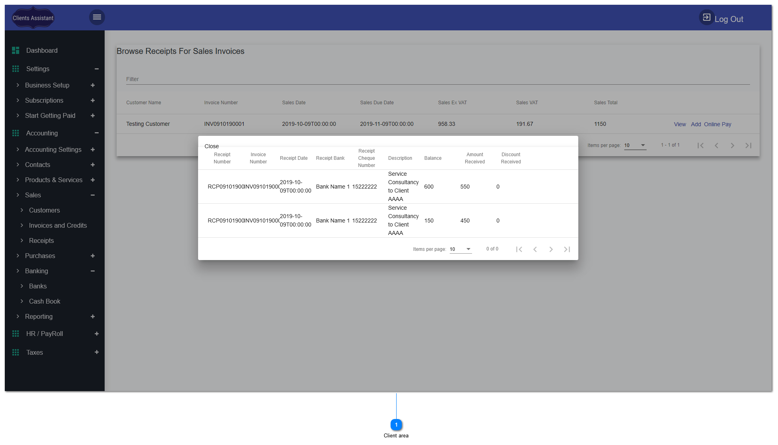Toggle the hamburger menu button
Viewport: 778px width, 445px height.
97,17
